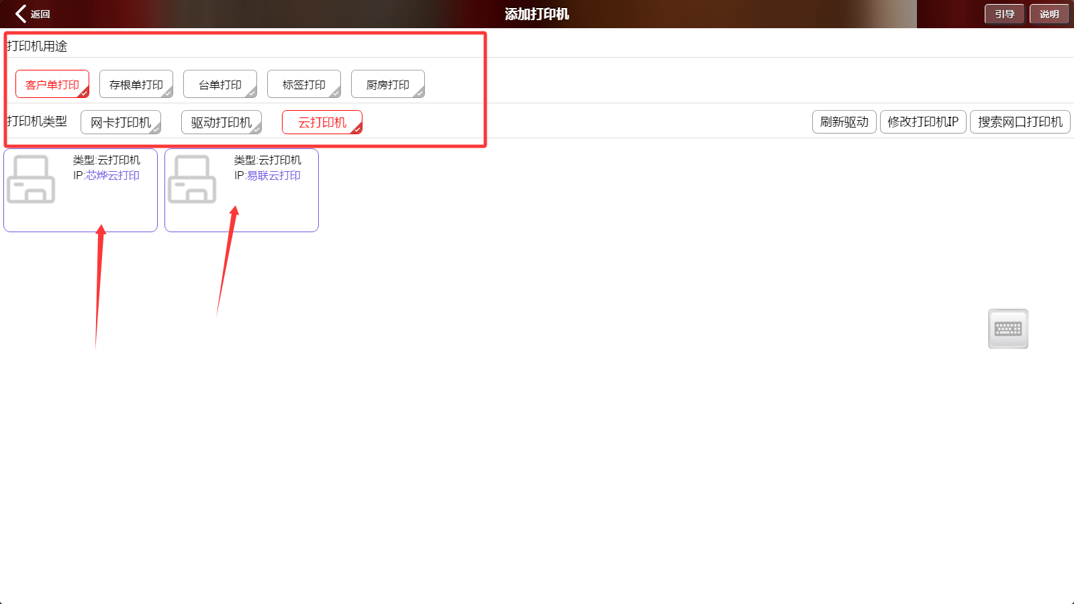Click the 打印机类型 label
The height and width of the screenshot is (604, 1074).
(x=37, y=121)
